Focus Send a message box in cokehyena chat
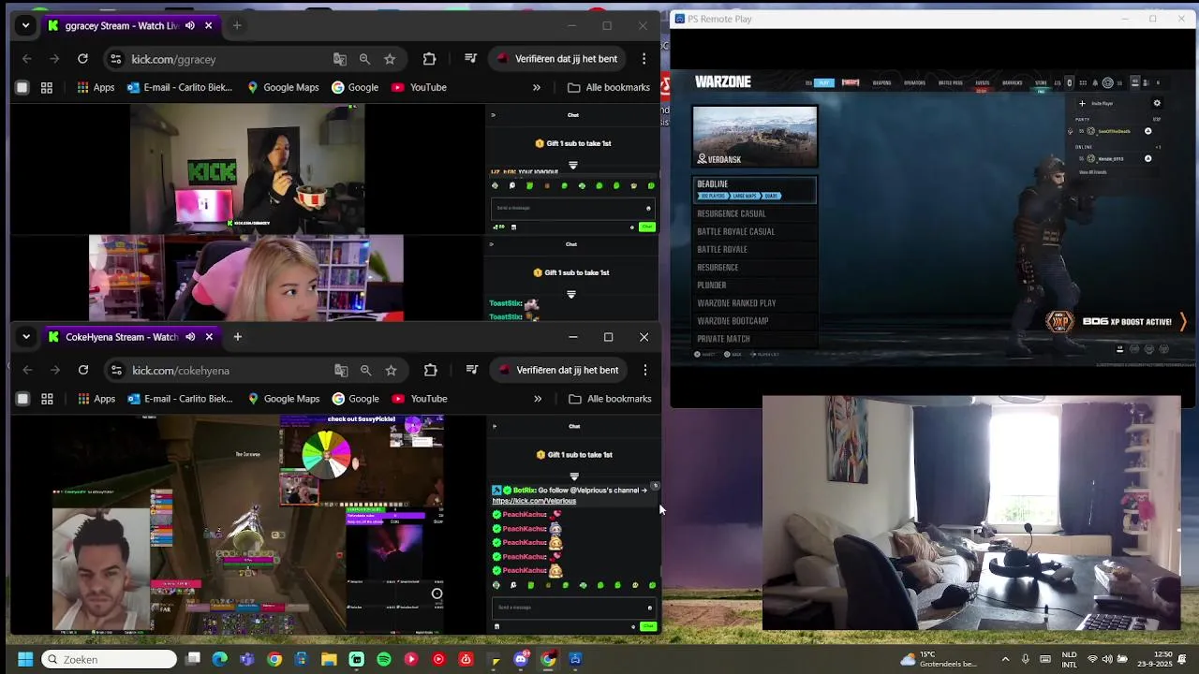The width and height of the screenshot is (1199, 674). click(572, 608)
